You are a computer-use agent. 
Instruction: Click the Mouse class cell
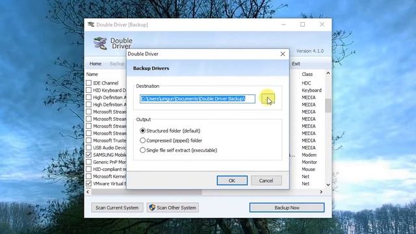pyautogui.click(x=308, y=169)
